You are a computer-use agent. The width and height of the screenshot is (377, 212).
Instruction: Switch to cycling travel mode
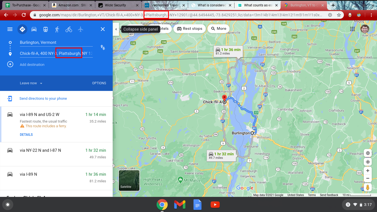click(x=69, y=29)
